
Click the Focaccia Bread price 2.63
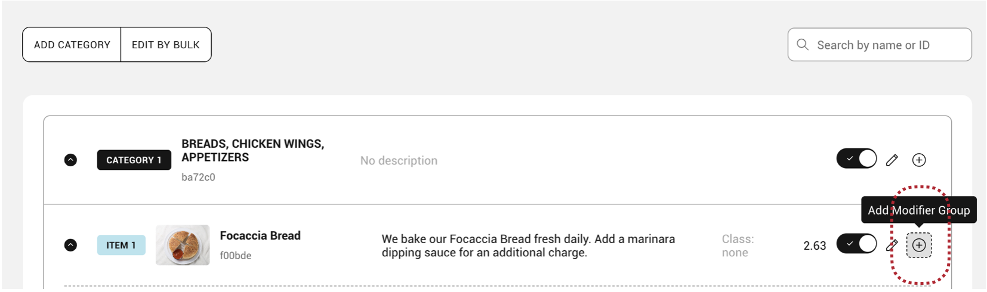(x=815, y=246)
